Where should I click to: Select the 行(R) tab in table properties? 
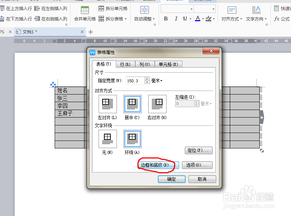pos(125,64)
